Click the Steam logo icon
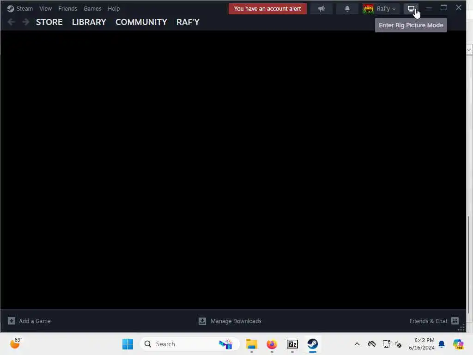Viewport: 473px width, 355px height. tap(11, 8)
